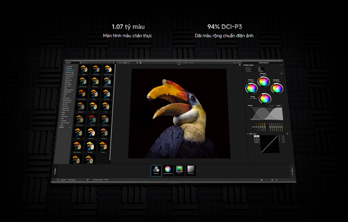This screenshot has width=348, height=222.
Task: Expand the Custom looks category
Action: click(x=62, y=127)
